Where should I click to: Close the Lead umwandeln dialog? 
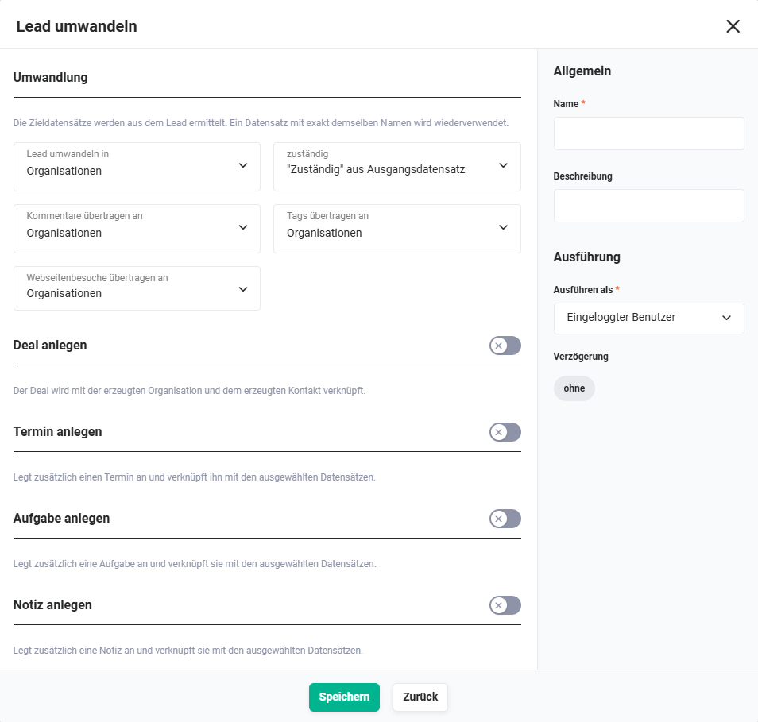pyautogui.click(x=733, y=26)
